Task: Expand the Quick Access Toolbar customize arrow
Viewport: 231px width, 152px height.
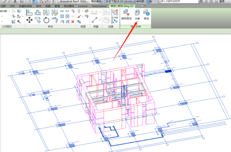Action: [53, 1]
